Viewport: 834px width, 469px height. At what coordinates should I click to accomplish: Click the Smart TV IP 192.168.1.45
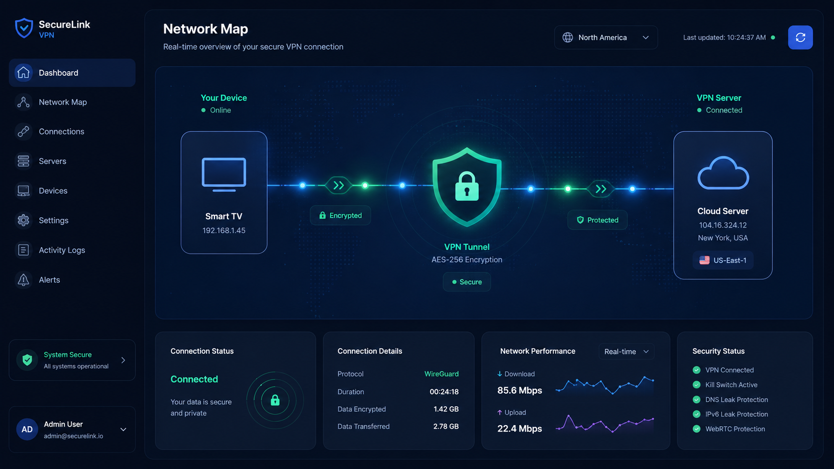point(224,231)
